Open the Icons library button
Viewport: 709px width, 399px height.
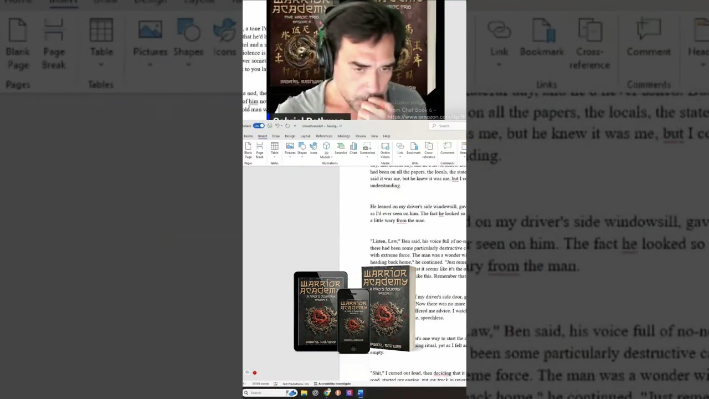[x=314, y=148]
